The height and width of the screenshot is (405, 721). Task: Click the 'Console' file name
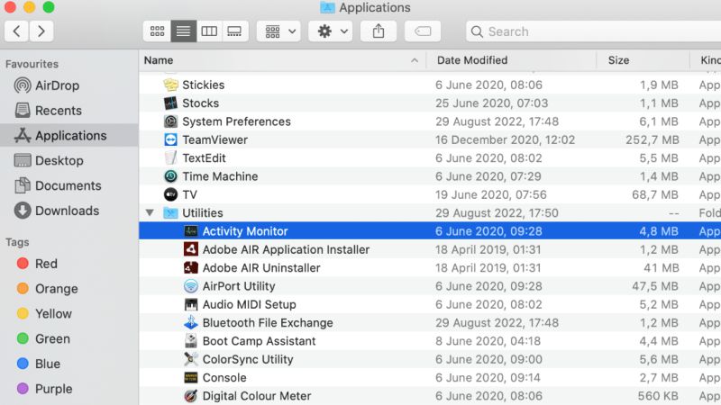224,377
